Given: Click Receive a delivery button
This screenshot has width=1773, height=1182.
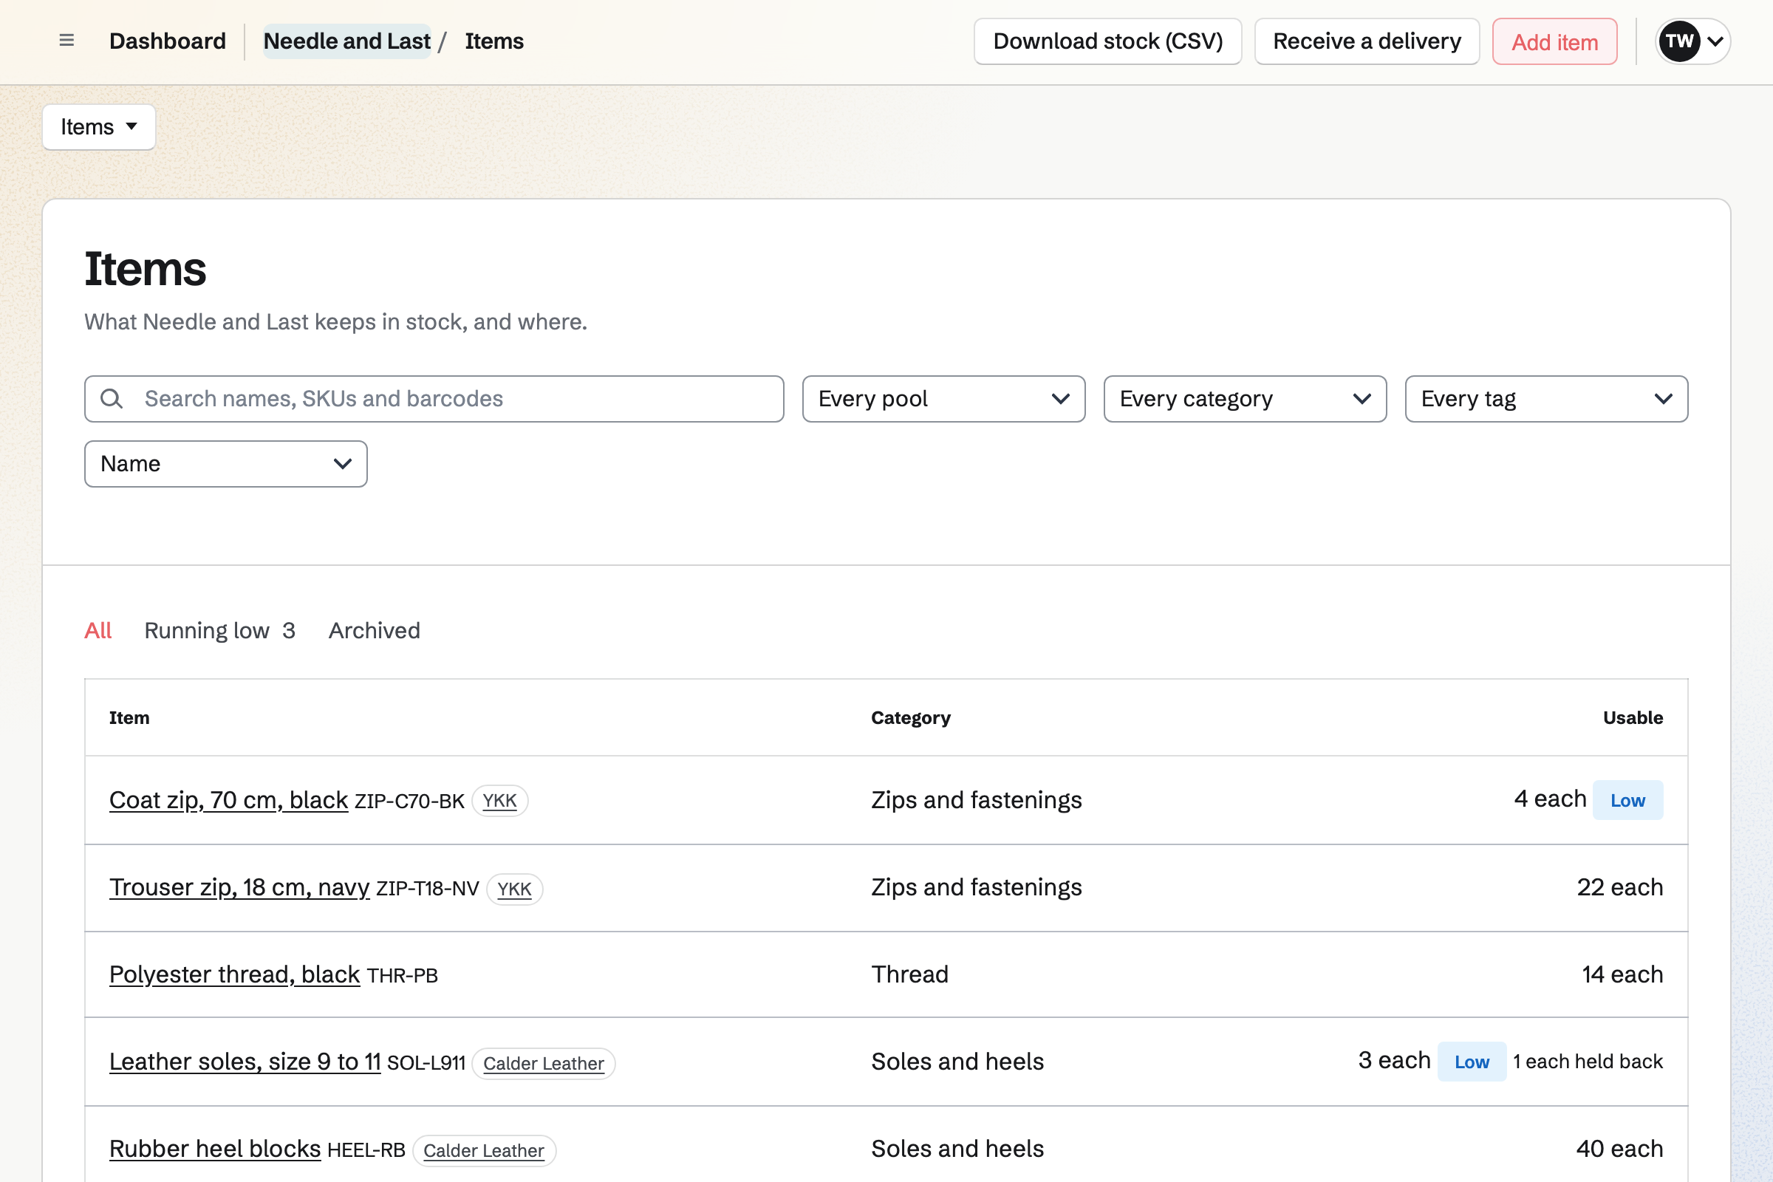Looking at the screenshot, I should [x=1367, y=41].
